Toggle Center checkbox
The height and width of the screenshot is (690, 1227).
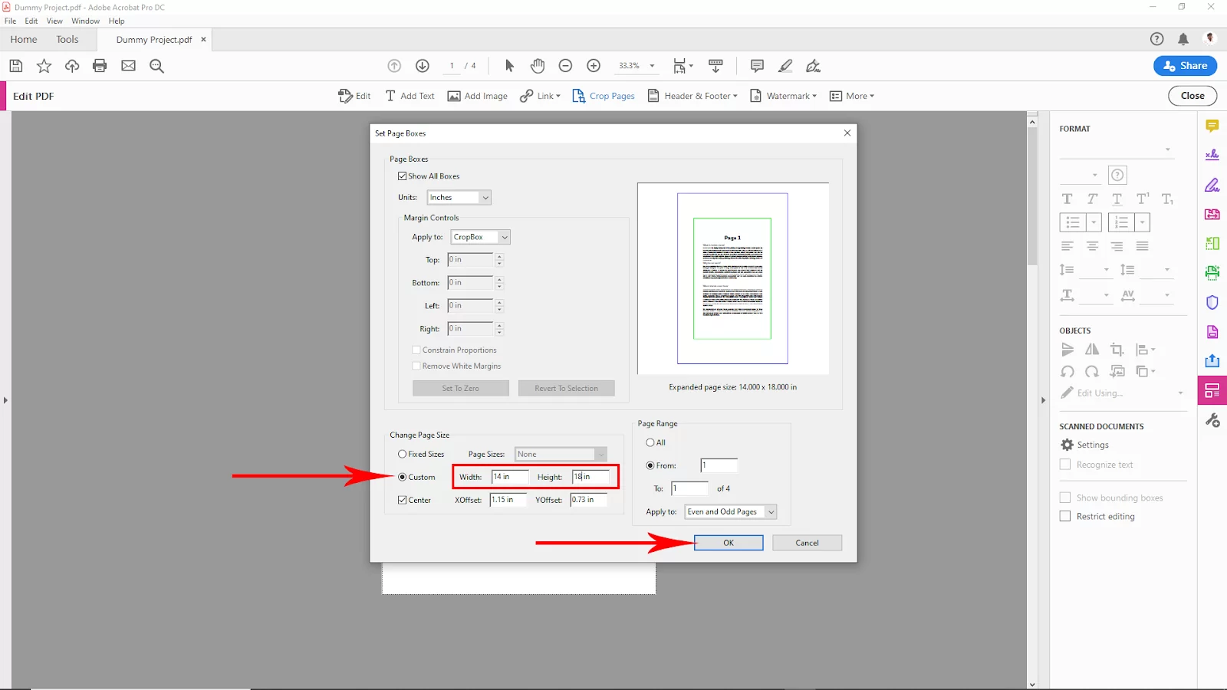[x=402, y=500]
